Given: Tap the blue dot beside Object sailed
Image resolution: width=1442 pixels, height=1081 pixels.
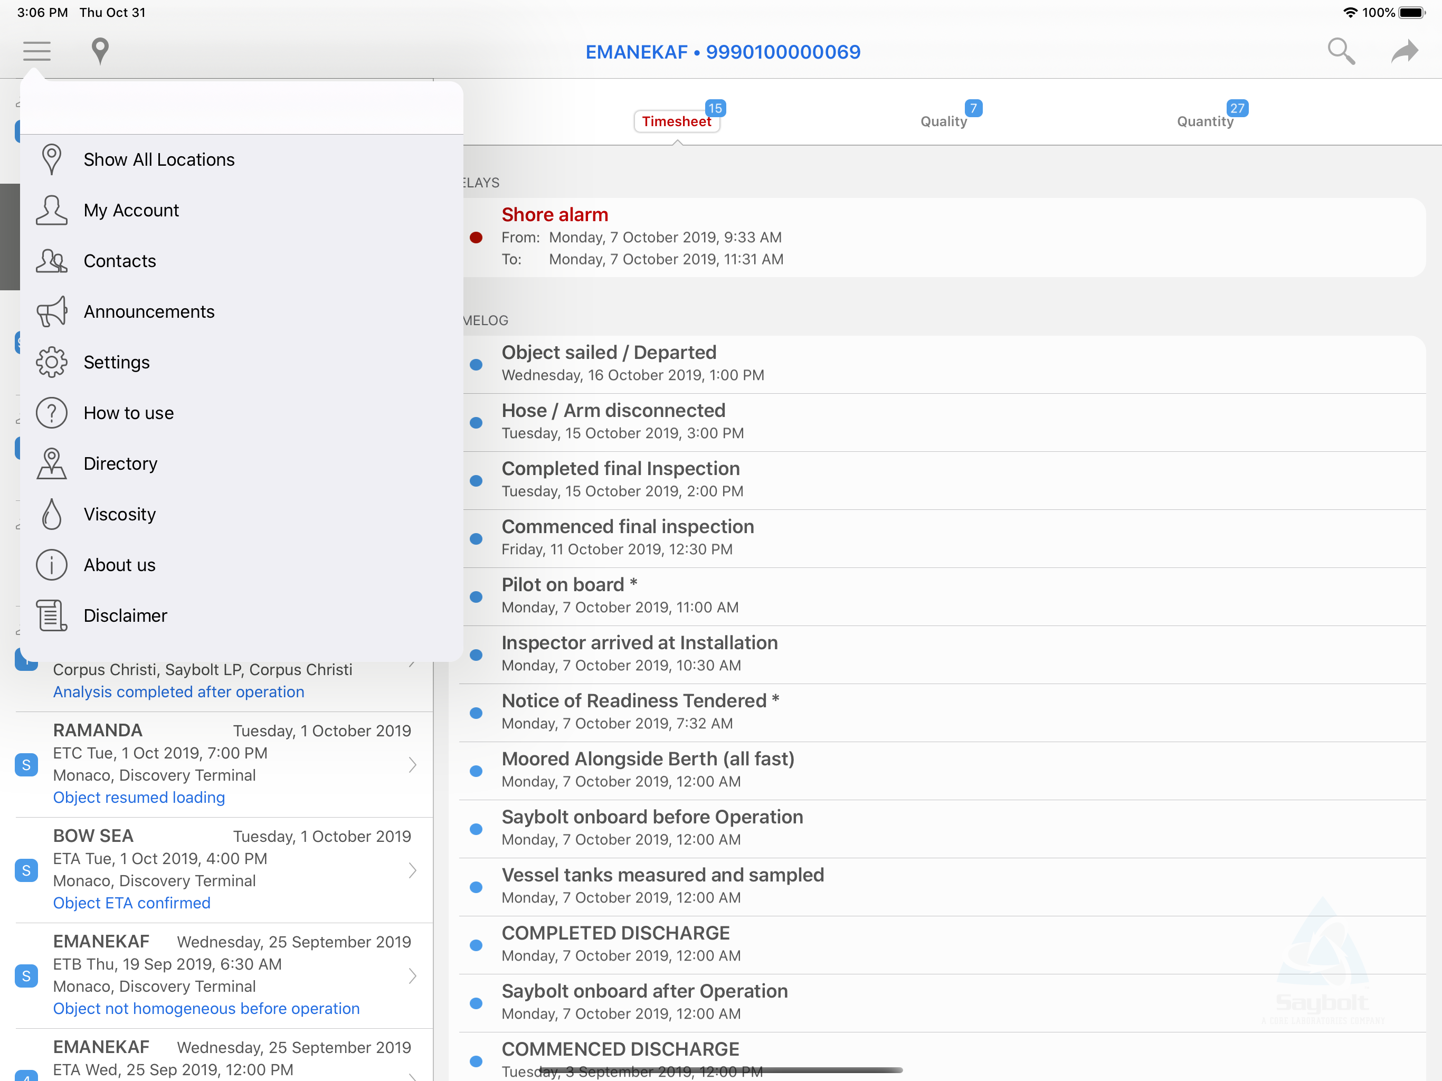Looking at the screenshot, I should click(x=477, y=364).
